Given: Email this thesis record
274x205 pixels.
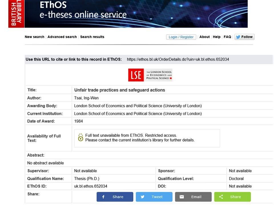Looking at the screenshot, I should pos(193,197).
